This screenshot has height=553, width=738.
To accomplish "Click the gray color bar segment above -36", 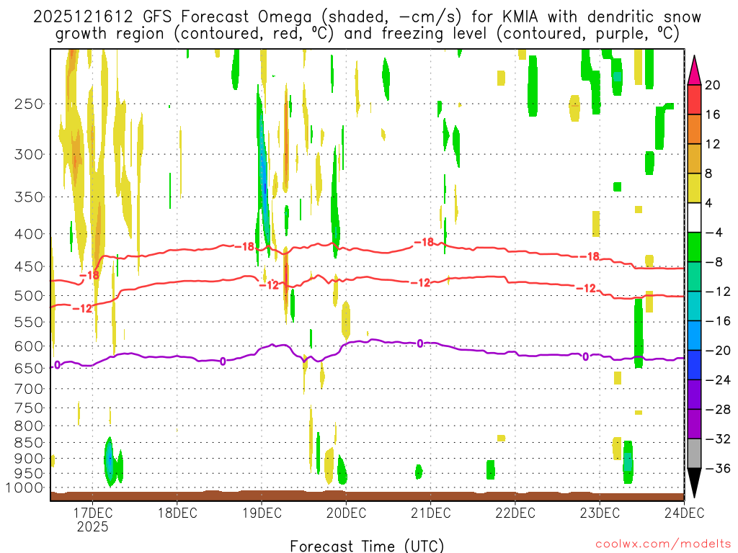I will click(694, 454).
